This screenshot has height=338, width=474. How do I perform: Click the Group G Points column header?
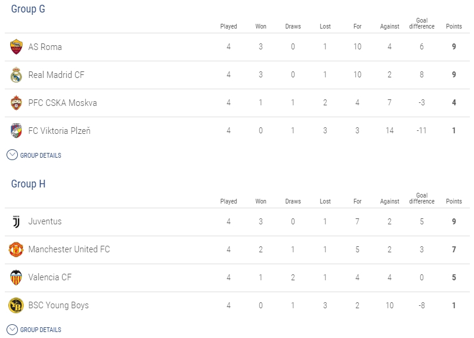tap(454, 26)
